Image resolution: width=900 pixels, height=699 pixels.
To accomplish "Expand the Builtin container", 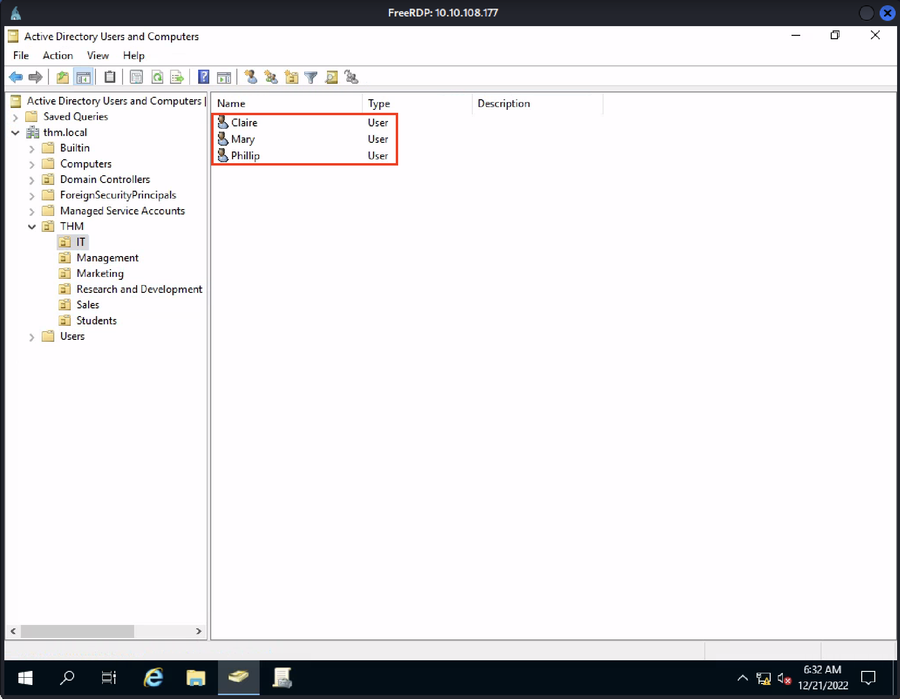I will (x=32, y=149).
